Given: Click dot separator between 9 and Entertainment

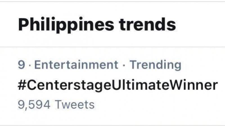Looking at the screenshot, I should click(31, 65).
